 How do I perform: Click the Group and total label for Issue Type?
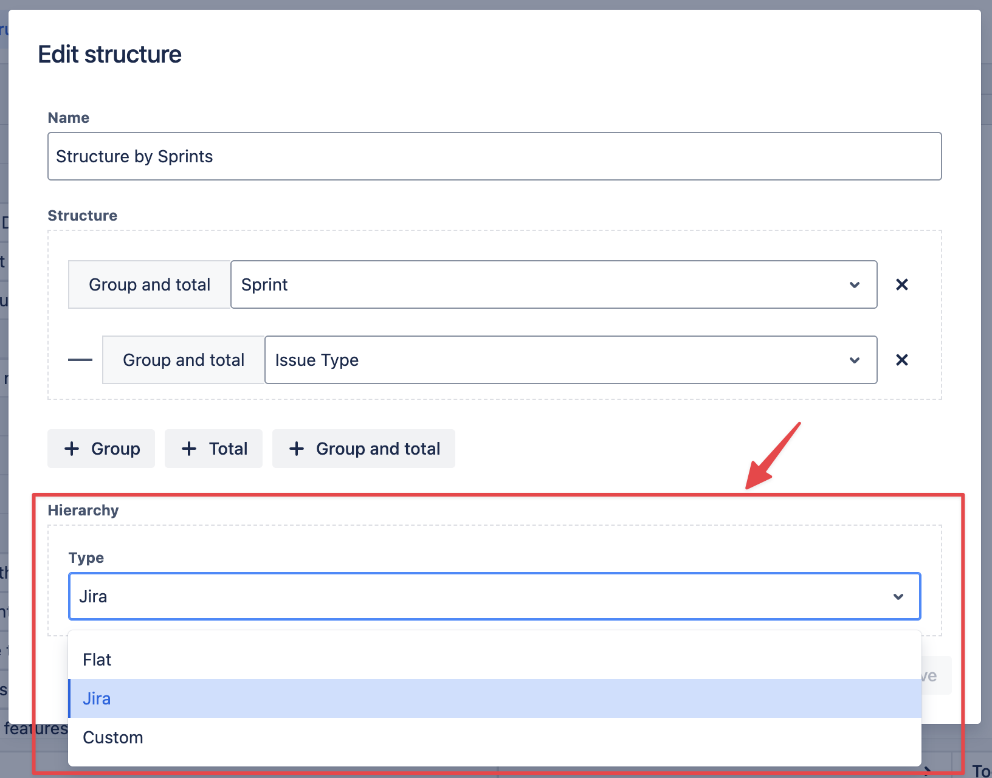point(184,360)
